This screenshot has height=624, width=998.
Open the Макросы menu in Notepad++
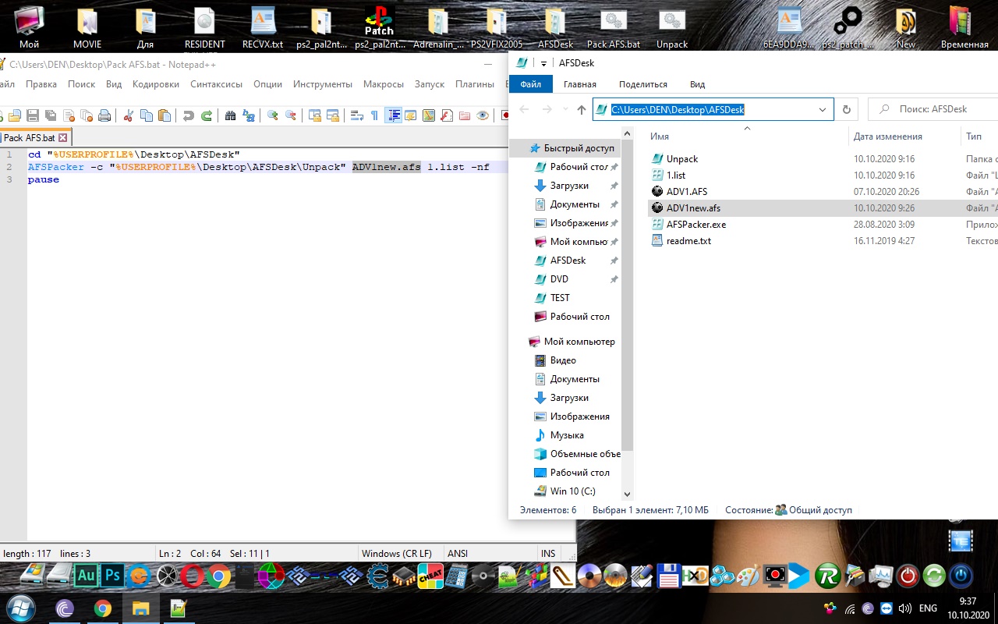[x=384, y=84]
